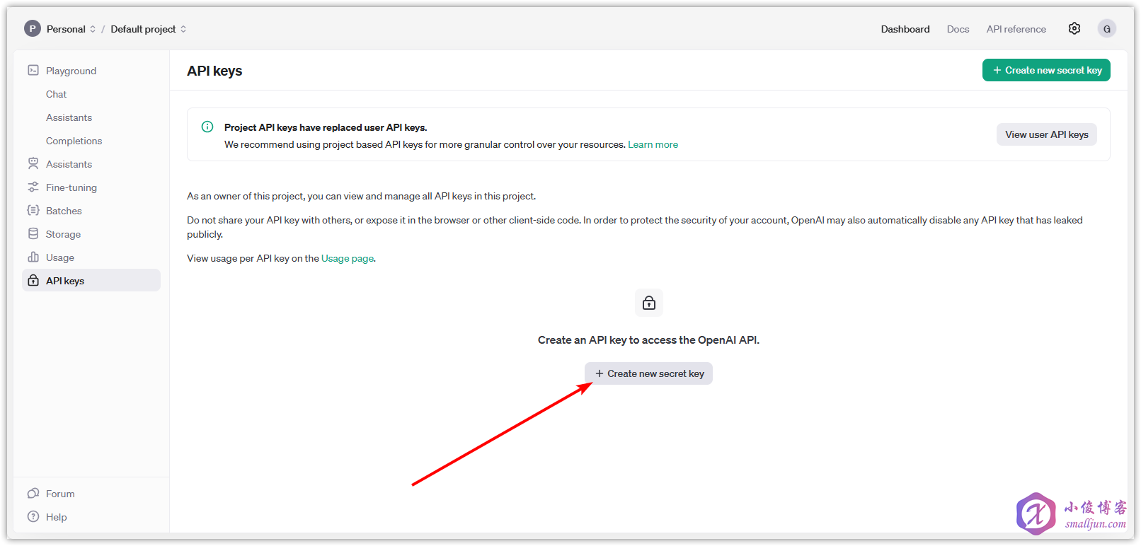Click 'We recommend using project based API keys' text

(425, 144)
